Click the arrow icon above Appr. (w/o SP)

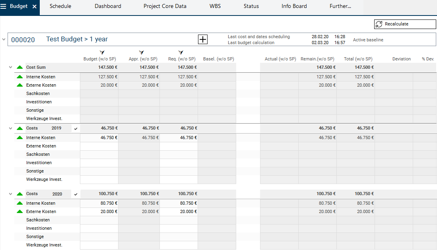point(142,52)
